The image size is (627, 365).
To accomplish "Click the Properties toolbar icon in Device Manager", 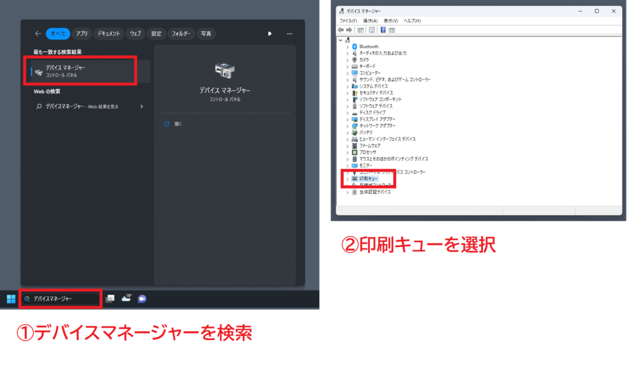I will (372, 30).
